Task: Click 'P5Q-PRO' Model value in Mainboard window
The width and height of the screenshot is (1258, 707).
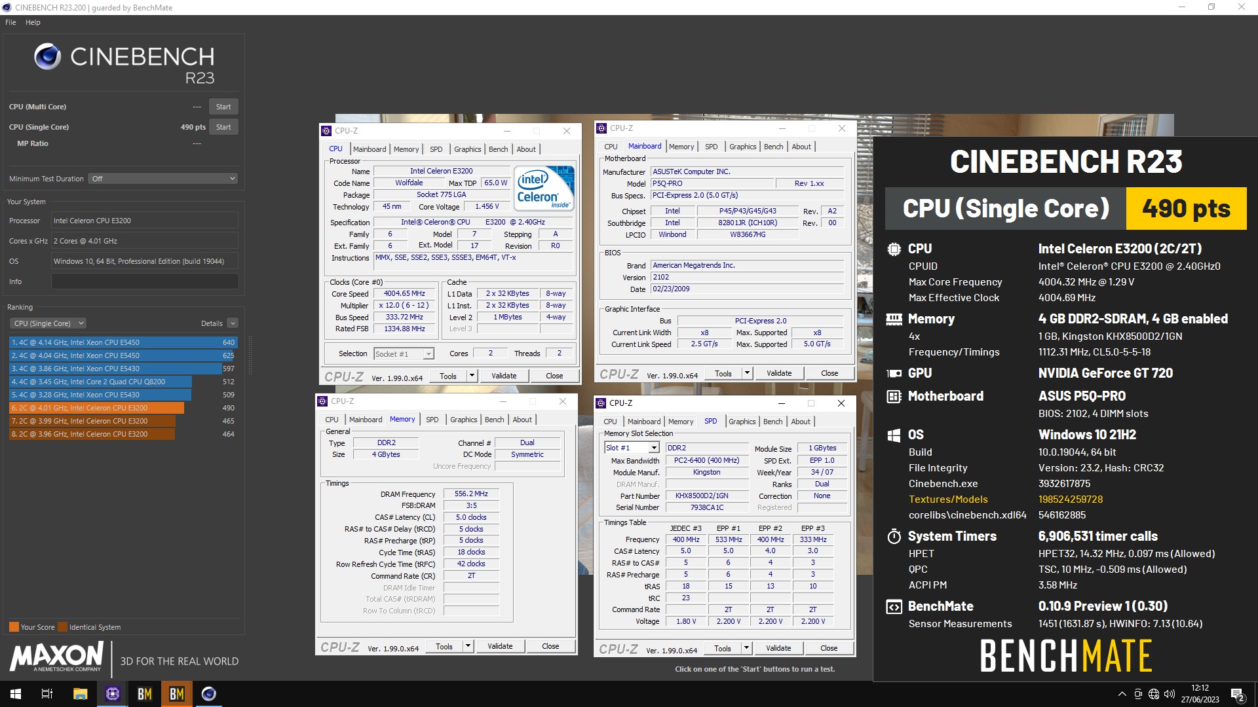Action: (712, 183)
